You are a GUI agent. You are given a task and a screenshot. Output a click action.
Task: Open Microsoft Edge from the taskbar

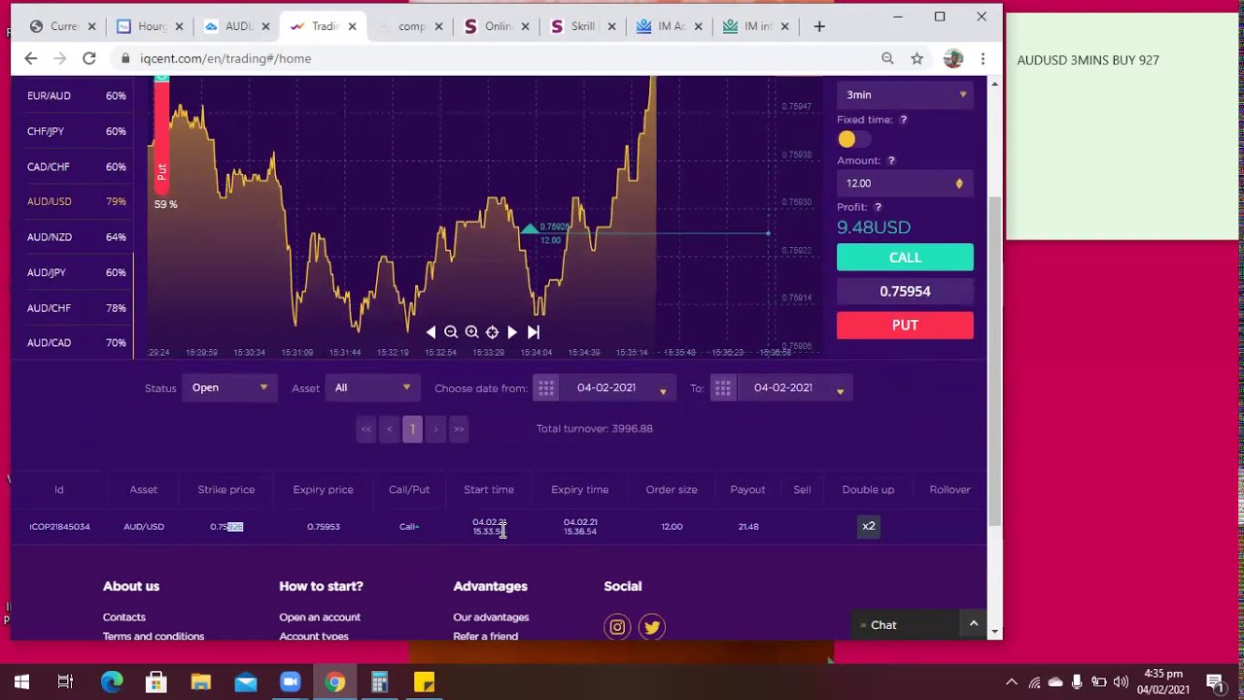click(x=112, y=682)
